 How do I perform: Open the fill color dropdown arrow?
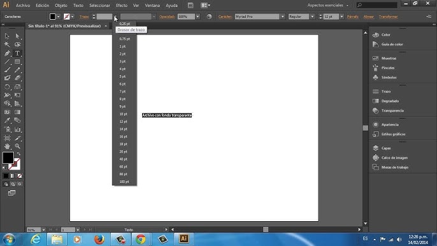coord(58,17)
